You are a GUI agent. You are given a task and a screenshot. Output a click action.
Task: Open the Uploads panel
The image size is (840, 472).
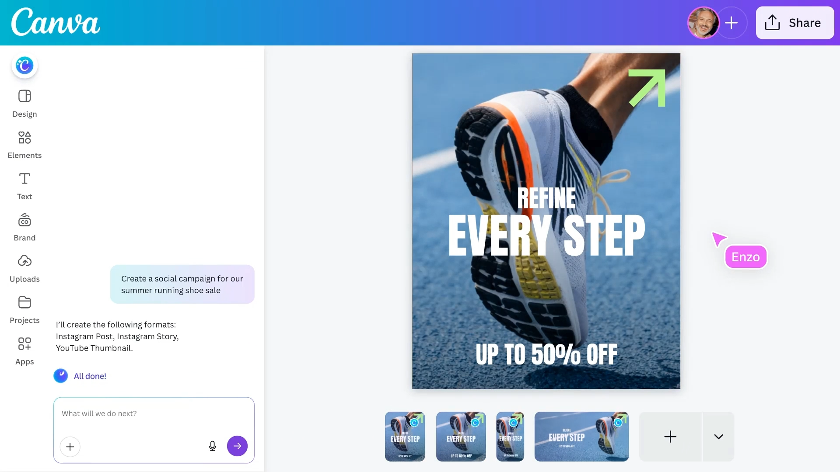pos(24,269)
